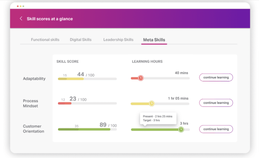Click the Customer Orientation row label
The height and width of the screenshot is (158, 259).
pyautogui.click(x=33, y=129)
